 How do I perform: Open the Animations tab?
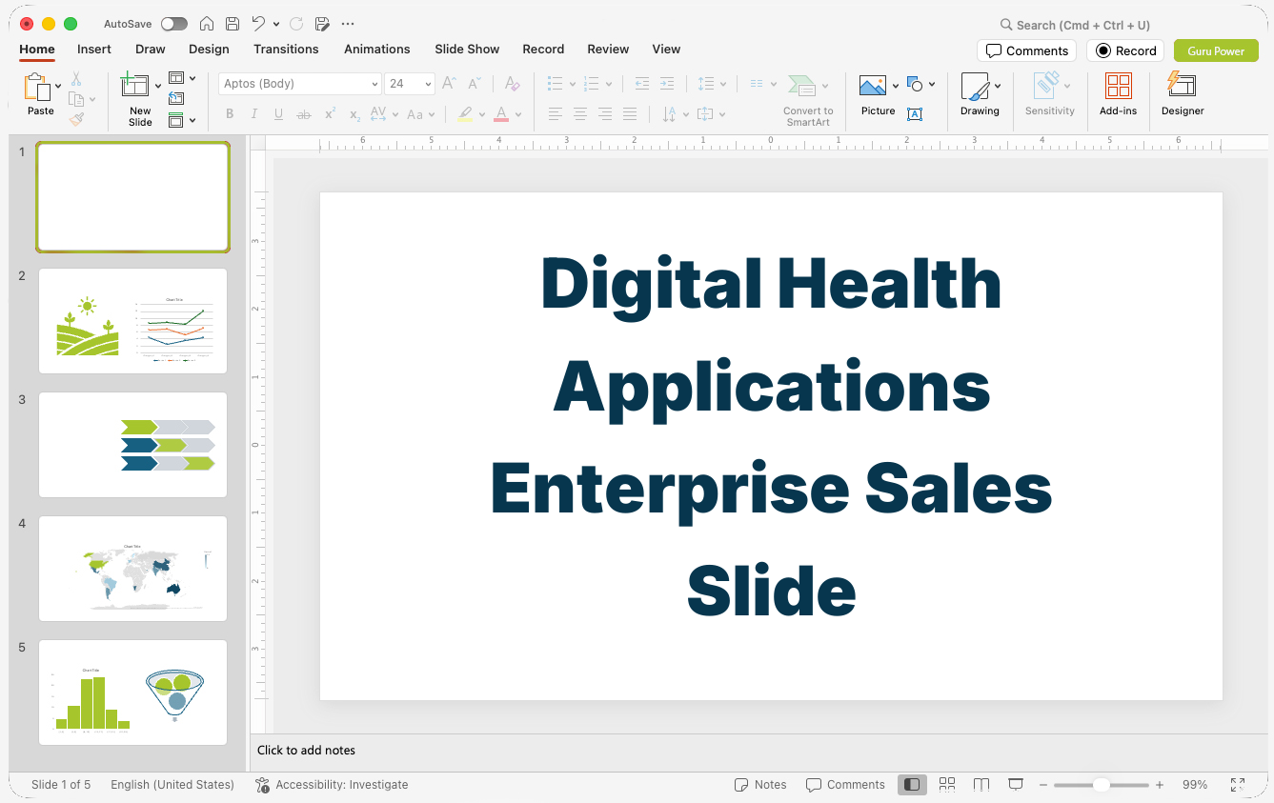tap(377, 49)
